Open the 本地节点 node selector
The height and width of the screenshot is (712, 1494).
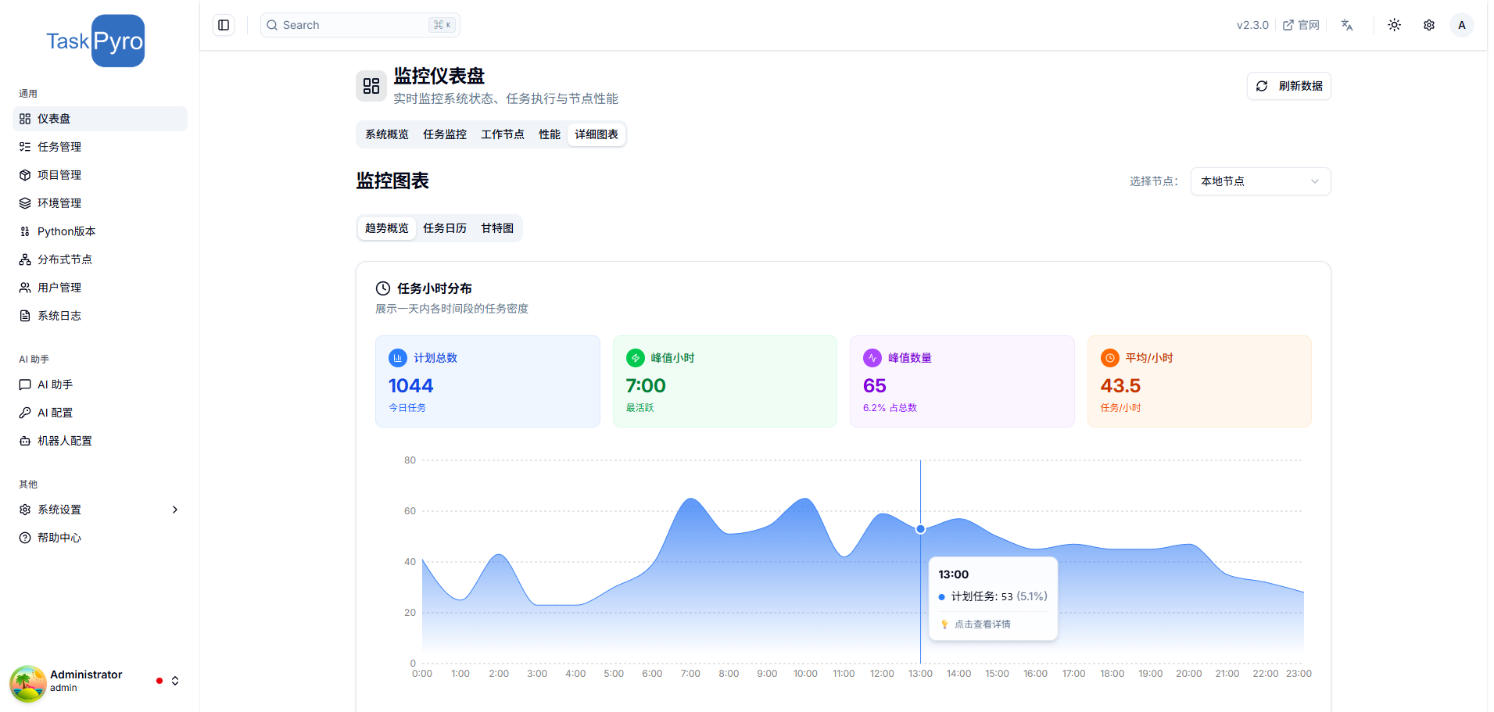coord(1259,181)
